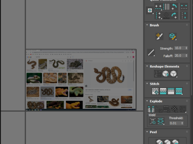193x144 pixels.
Task: Click Flatten by Polygon Angle icon
Action: [x=159, y=109]
